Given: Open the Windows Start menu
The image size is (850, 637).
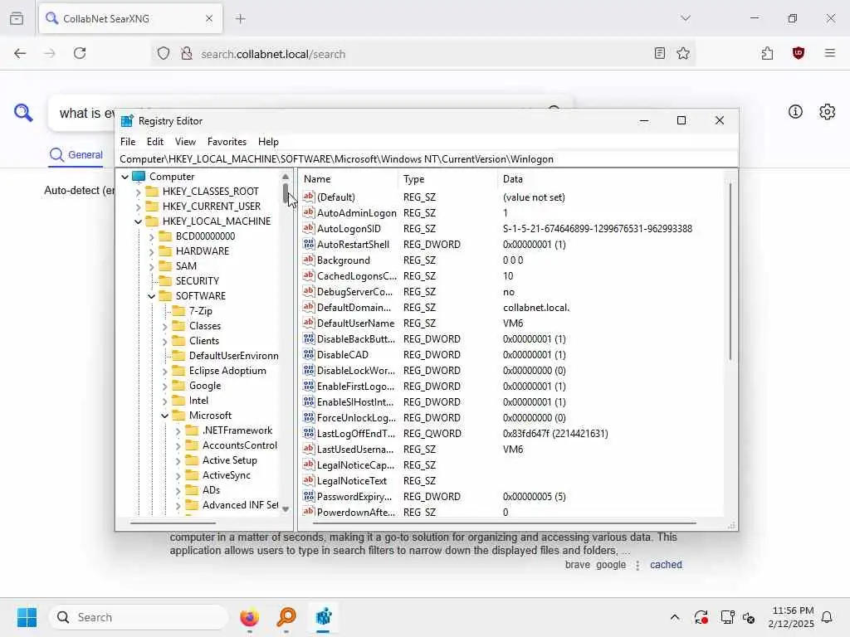Looking at the screenshot, I should [x=27, y=617].
